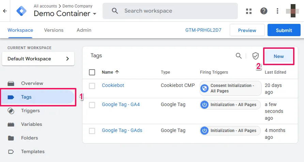The height and width of the screenshot is (162, 304).
Task: Tick the Google Tag - GA4 checkbox
Action: [92, 105]
